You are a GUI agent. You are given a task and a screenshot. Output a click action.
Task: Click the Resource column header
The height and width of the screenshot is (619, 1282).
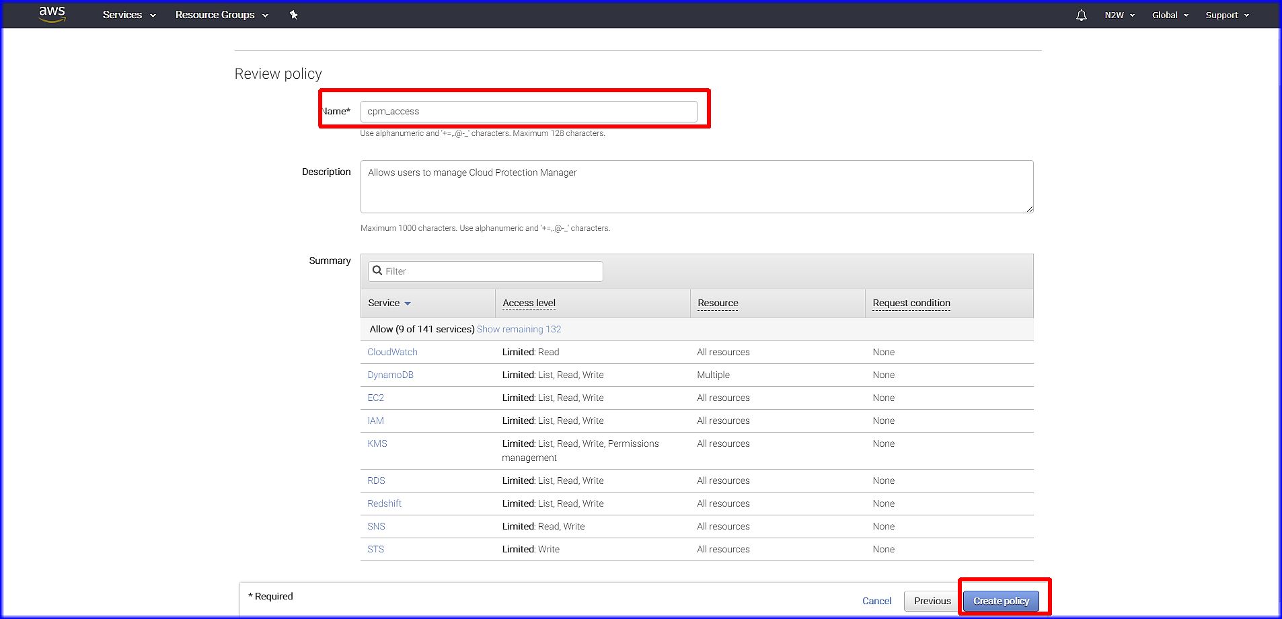(718, 303)
